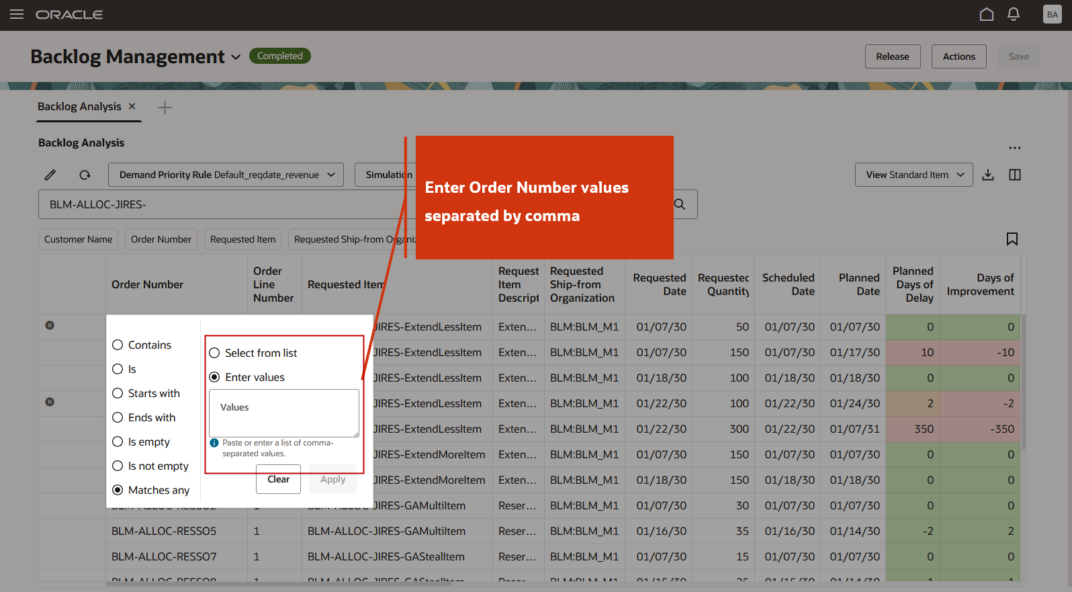Open the Simulation dropdown
Screen dimensions: 1072x592
384,175
